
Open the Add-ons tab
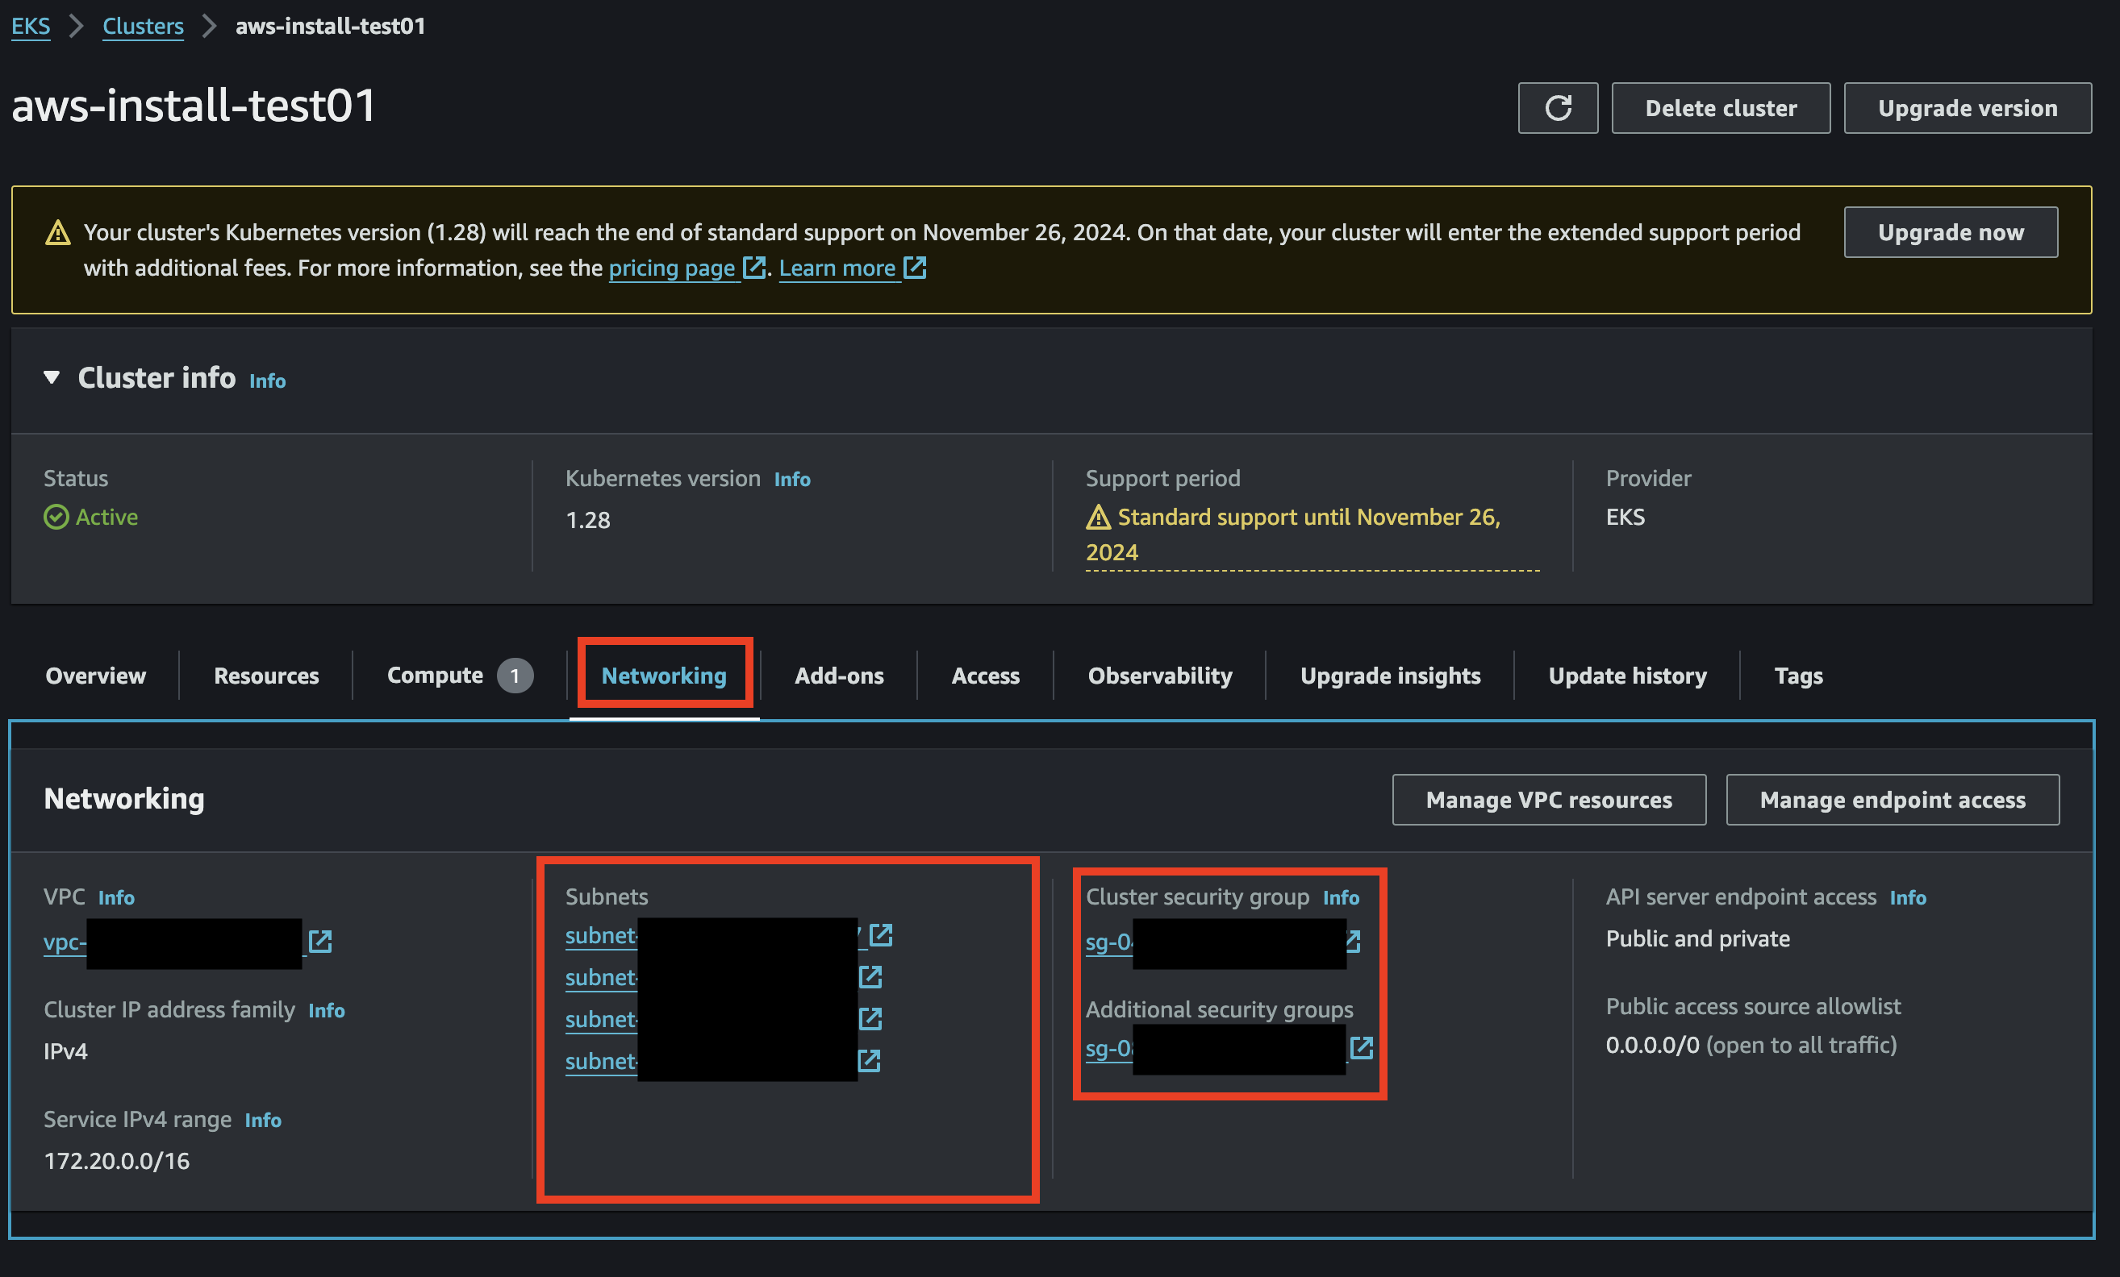point(839,675)
